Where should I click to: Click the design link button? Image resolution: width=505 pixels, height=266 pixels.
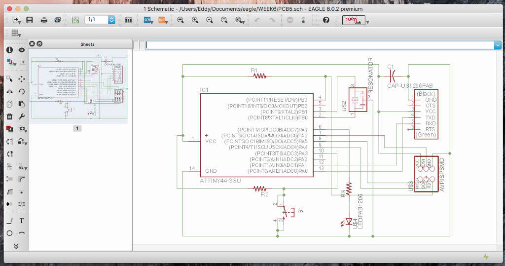(x=354, y=20)
